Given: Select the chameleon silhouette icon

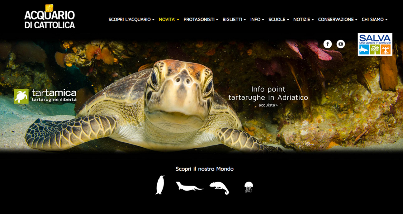Looking at the screenshot, I should tap(219, 188).
